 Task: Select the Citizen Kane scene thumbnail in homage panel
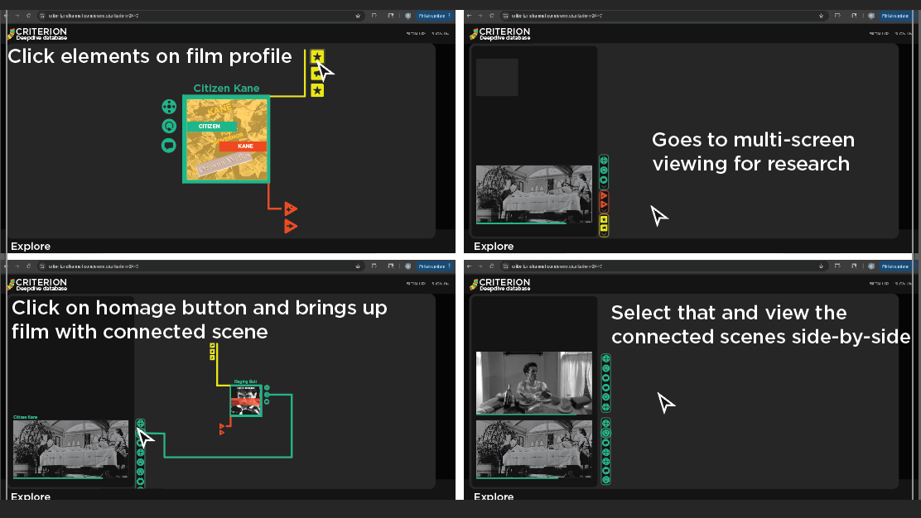[x=70, y=448]
